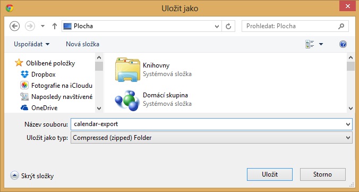Click the search magnifier icon

coord(341,26)
